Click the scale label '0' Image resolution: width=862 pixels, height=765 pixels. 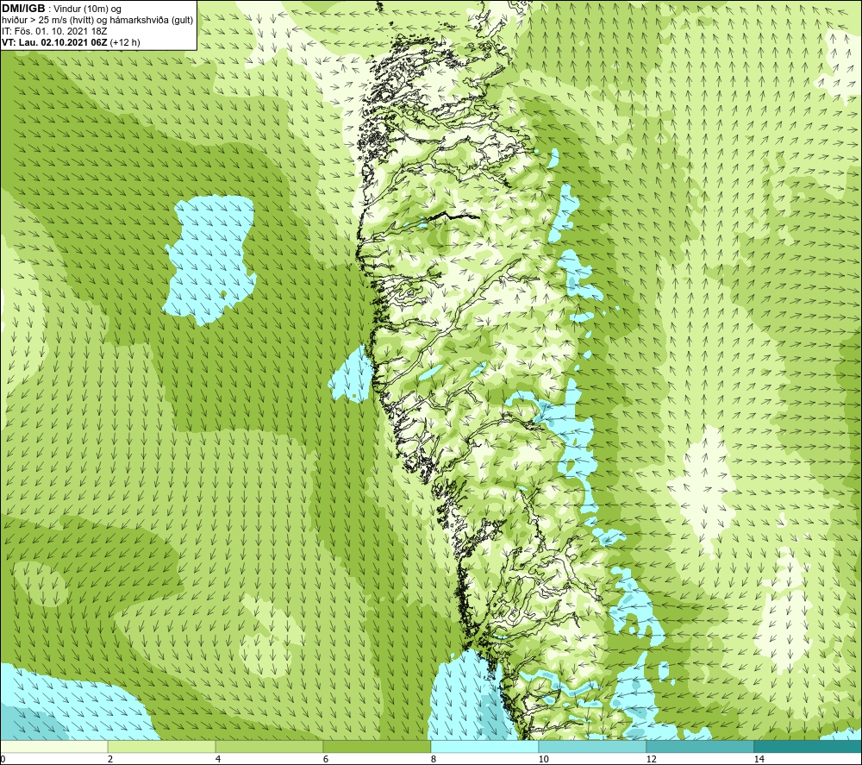click(x=3, y=760)
